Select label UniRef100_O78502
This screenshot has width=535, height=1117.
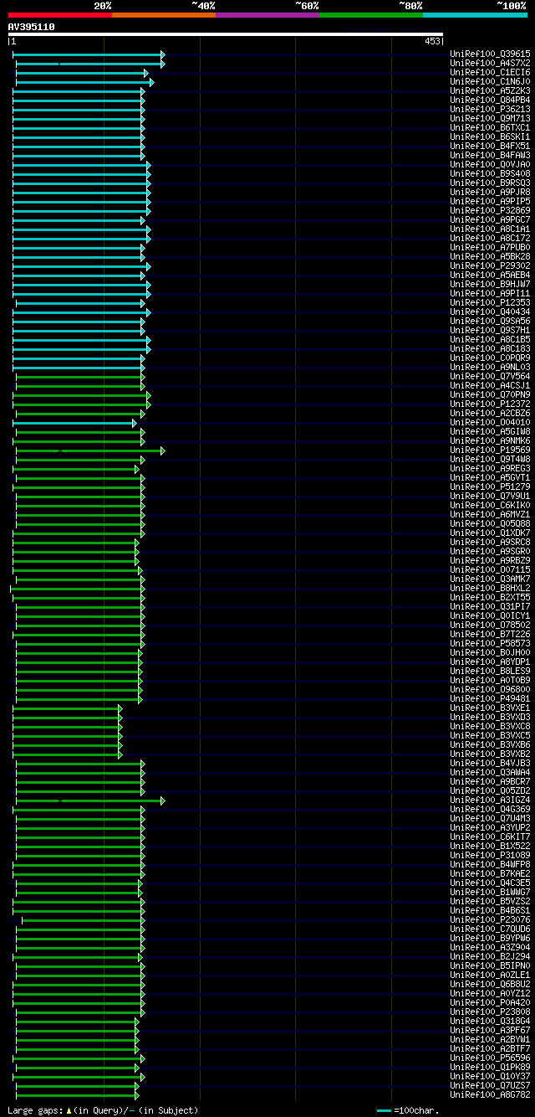click(x=490, y=625)
